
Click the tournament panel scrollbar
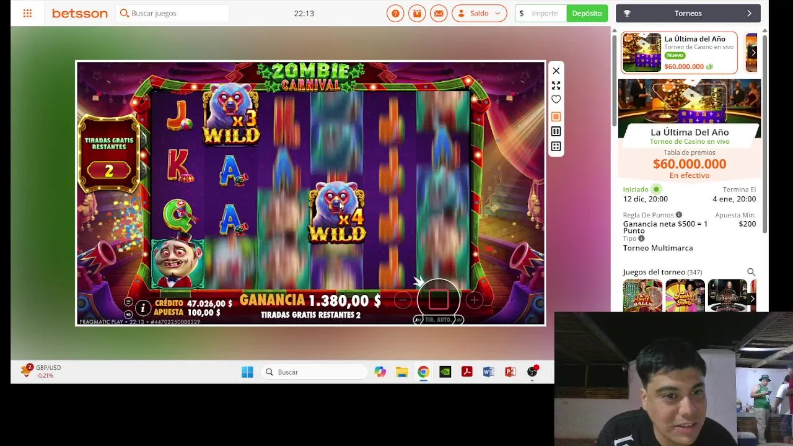click(765, 133)
